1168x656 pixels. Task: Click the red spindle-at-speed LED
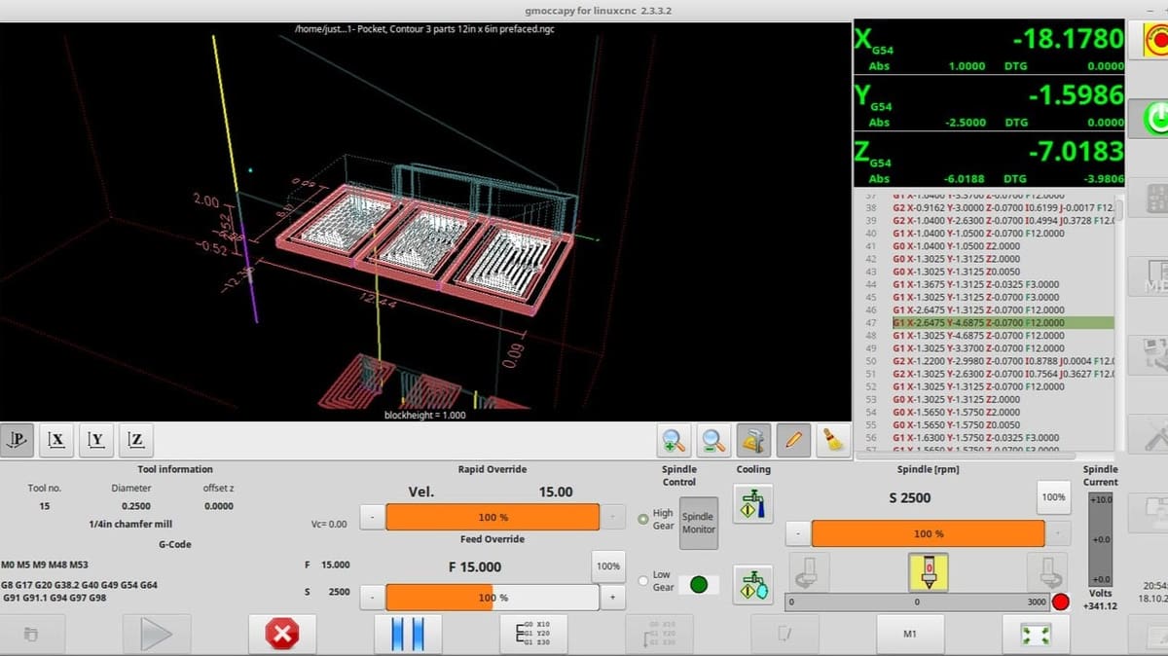(1061, 602)
